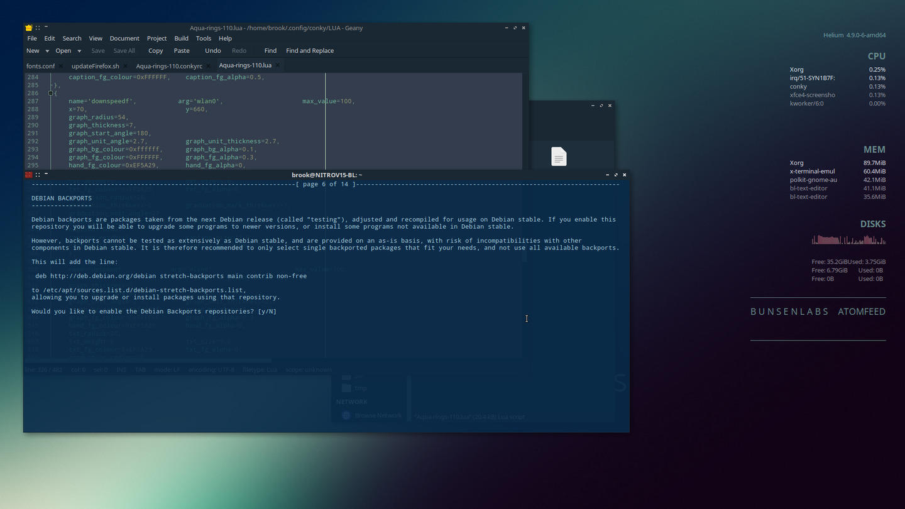Click 'This will add the line:' in terminal
The image size is (905, 509).
75,262
